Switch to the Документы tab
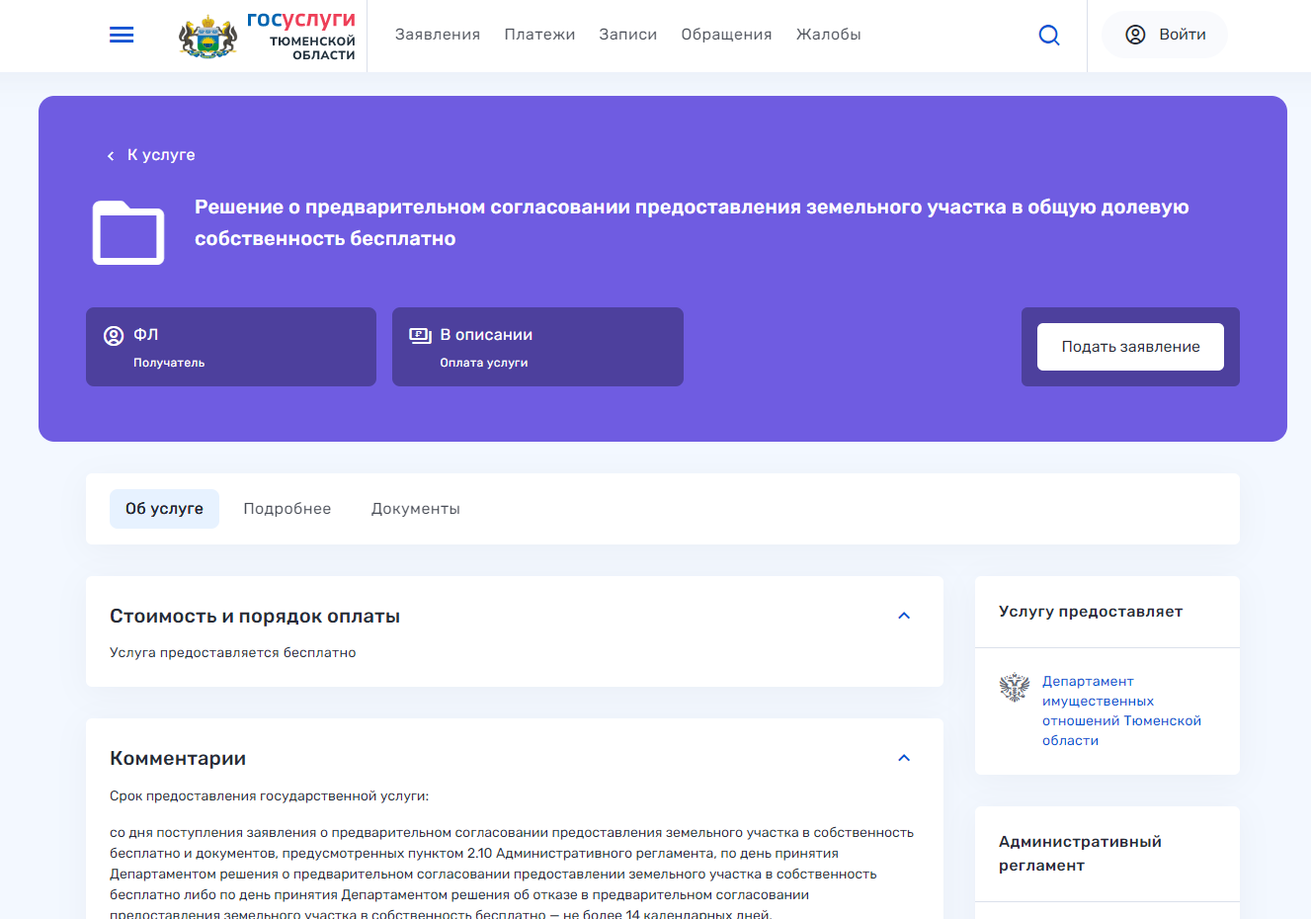The image size is (1311, 919). (415, 509)
